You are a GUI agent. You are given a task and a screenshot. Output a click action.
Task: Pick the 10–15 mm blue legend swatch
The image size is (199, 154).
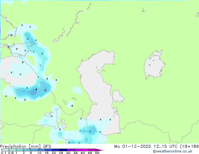point(42,150)
